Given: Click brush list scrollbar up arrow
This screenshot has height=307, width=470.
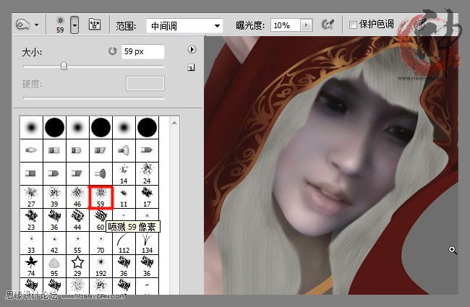Looking at the screenshot, I should click(x=174, y=123).
